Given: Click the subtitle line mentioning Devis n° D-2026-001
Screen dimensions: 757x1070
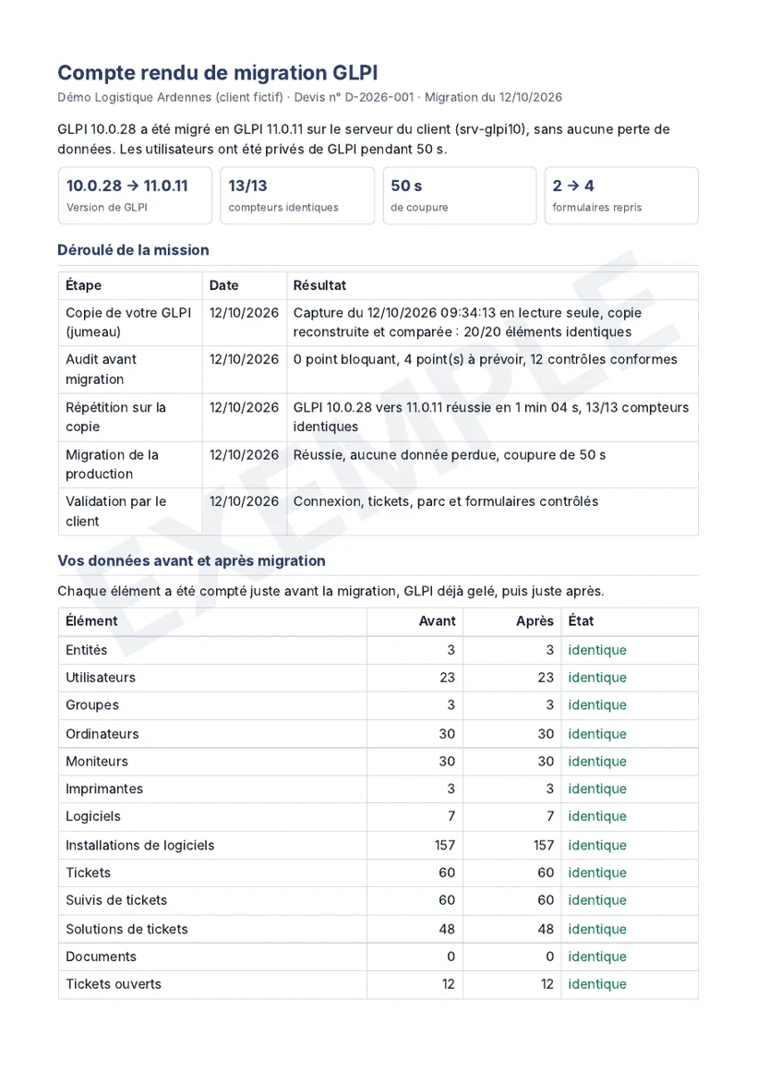Looking at the screenshot, I should [x=309, y=97].
